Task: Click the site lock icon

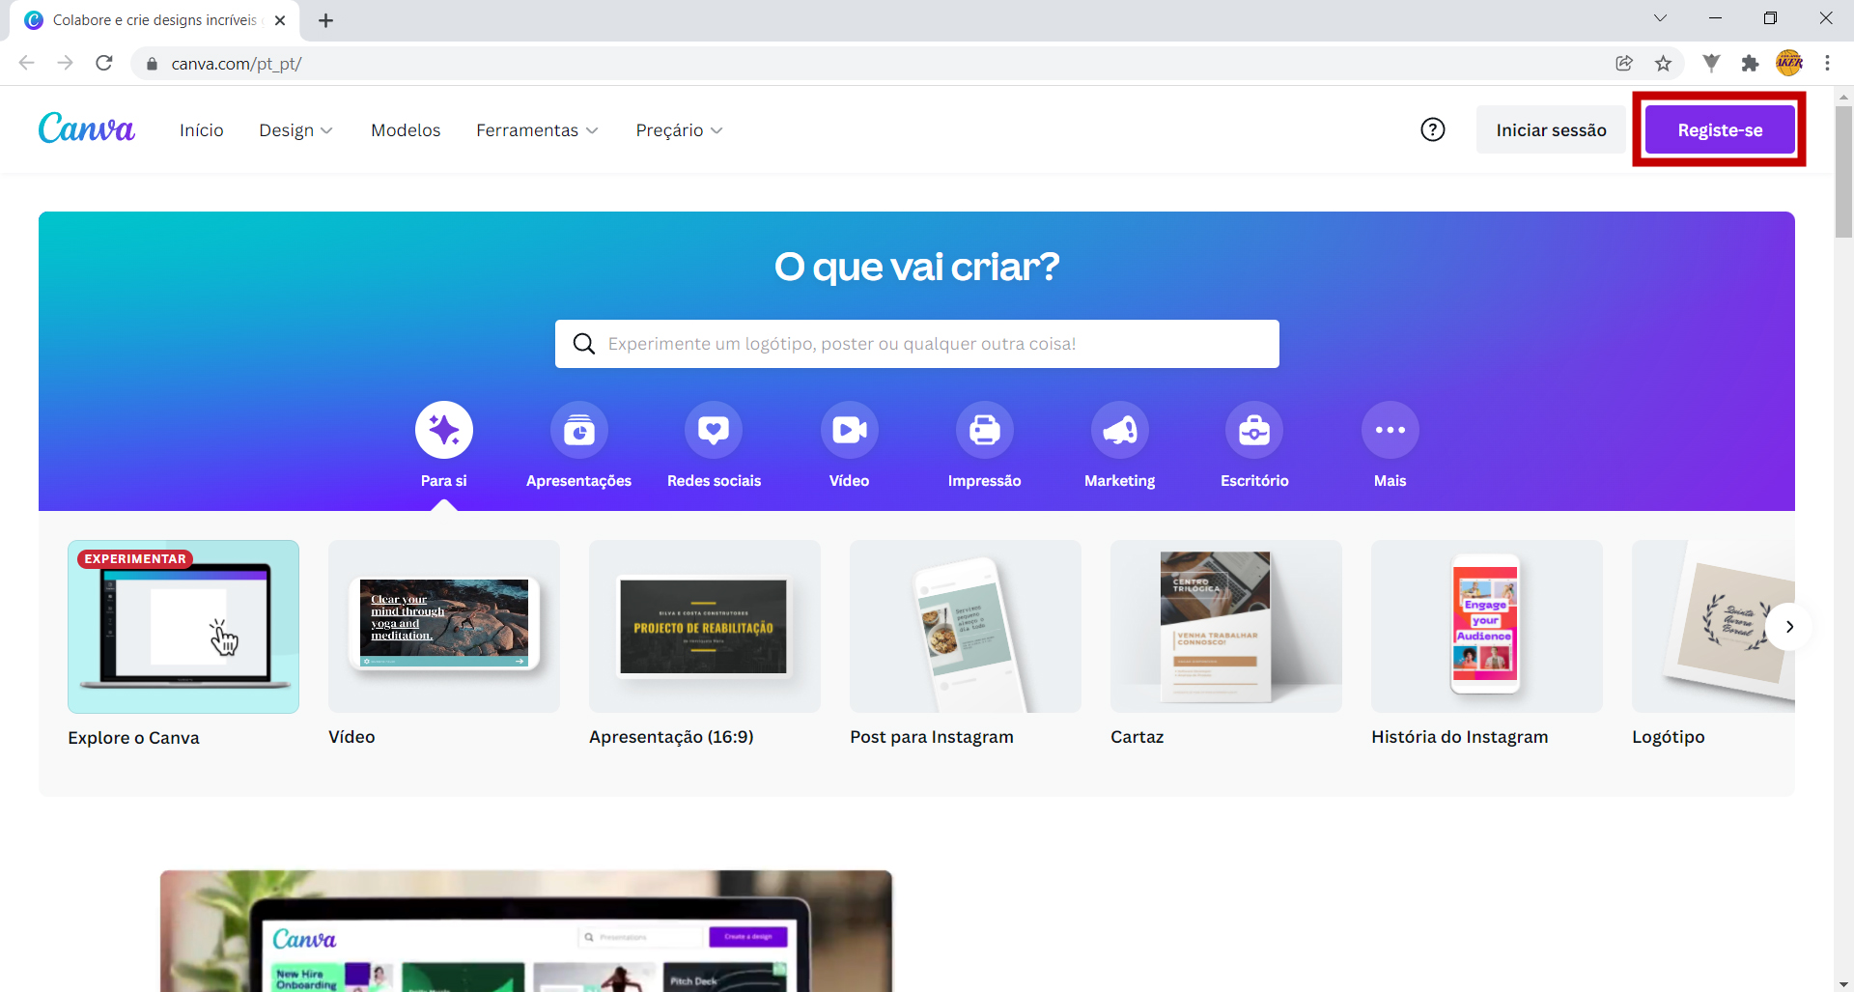Action: click(x=152, y=64)
